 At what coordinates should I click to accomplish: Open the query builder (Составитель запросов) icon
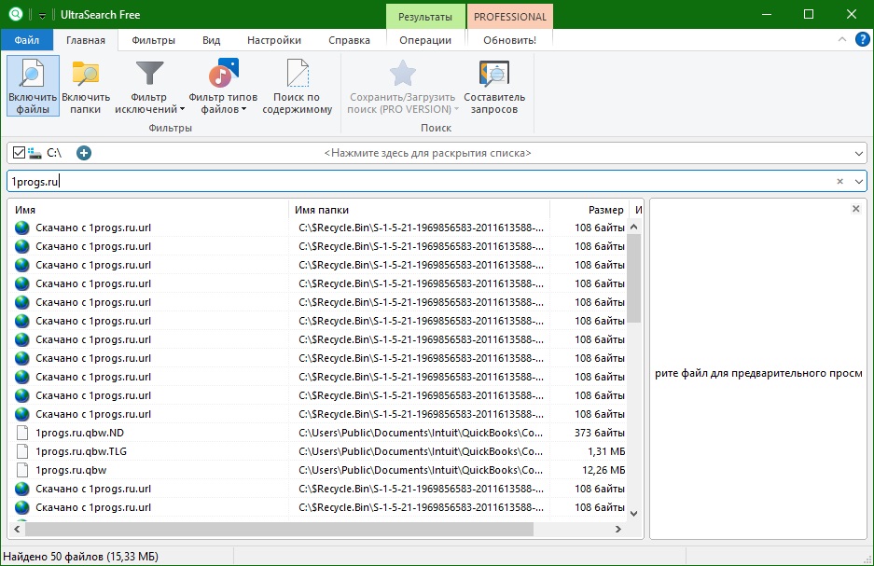pos(493,75)
